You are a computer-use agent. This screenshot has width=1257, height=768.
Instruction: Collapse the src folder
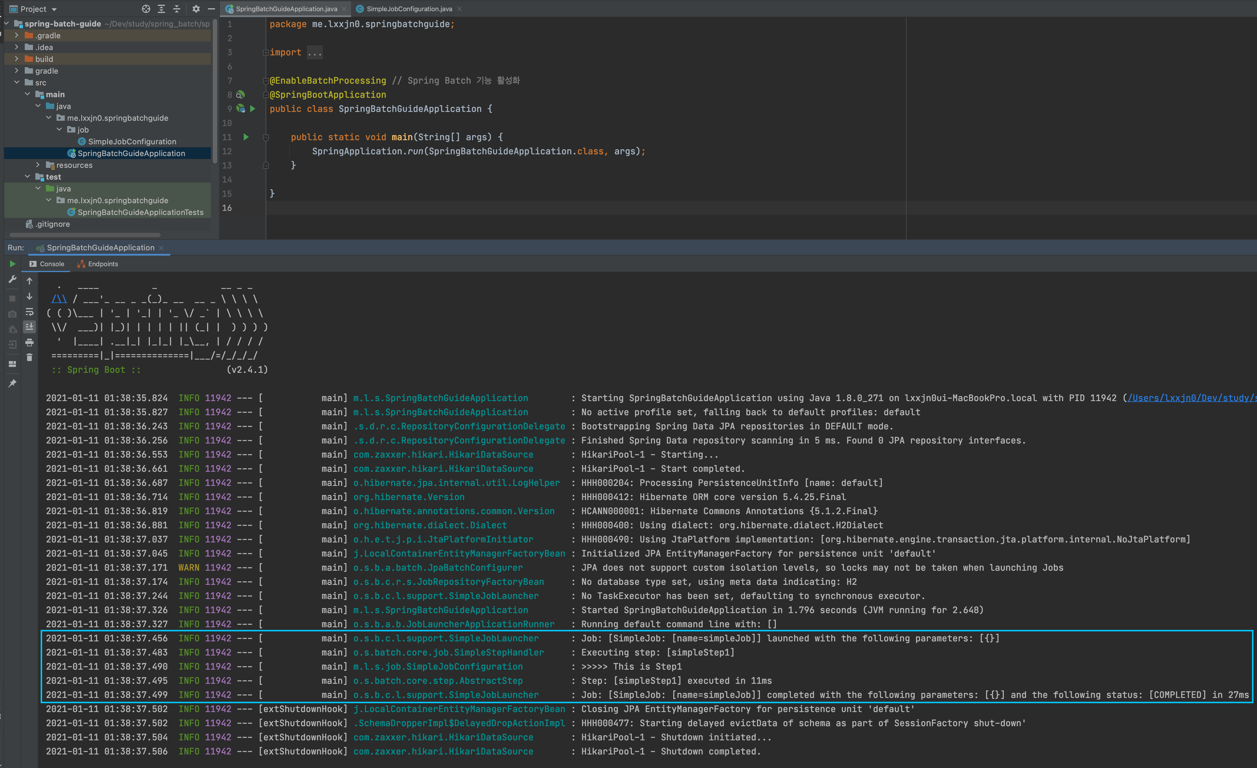(x=17, y=82)
